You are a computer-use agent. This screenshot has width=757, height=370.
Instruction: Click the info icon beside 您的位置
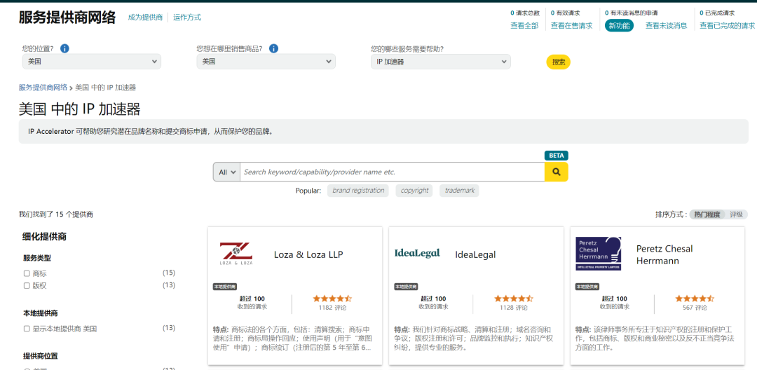tap(64, 48)
